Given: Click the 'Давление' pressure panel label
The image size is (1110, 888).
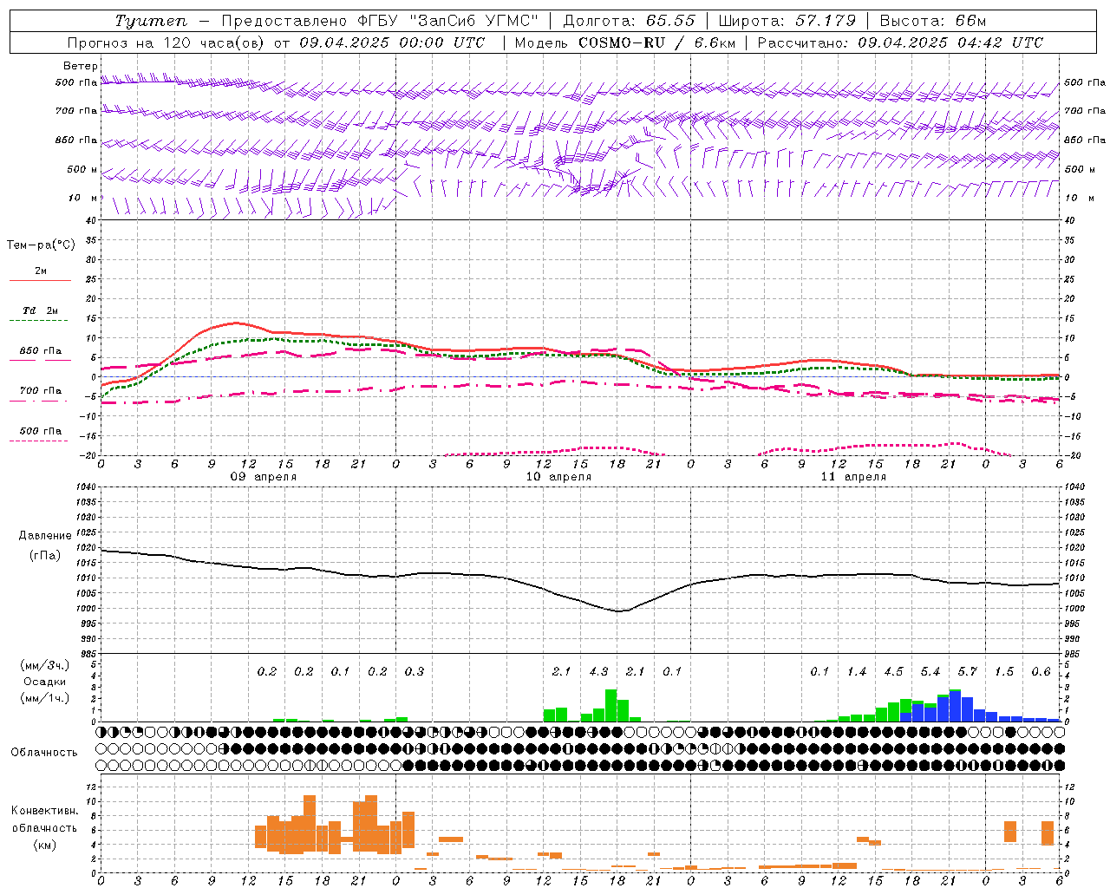Looking at the screenshot, I should pos(45,536).
